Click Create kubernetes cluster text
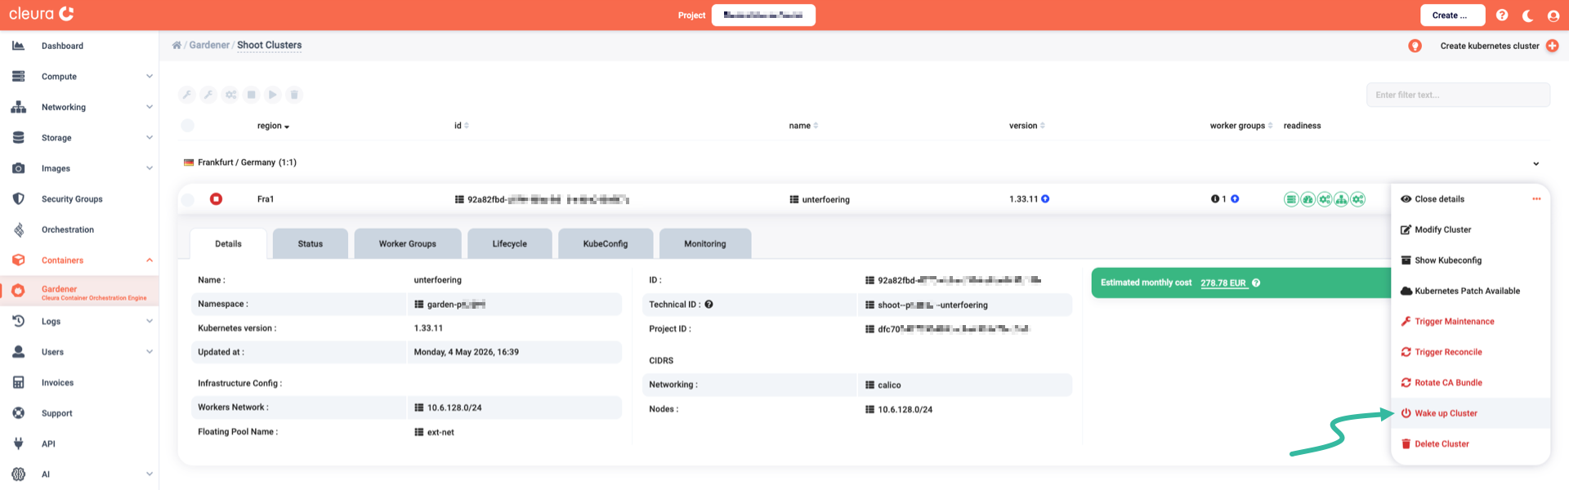1569x490 pixels. click(x=1489, y=46)
